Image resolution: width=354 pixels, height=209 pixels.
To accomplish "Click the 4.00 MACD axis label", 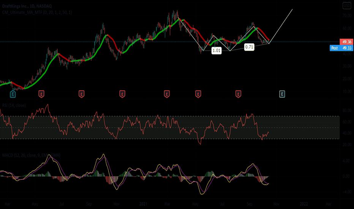I will [x=346, y=161].
